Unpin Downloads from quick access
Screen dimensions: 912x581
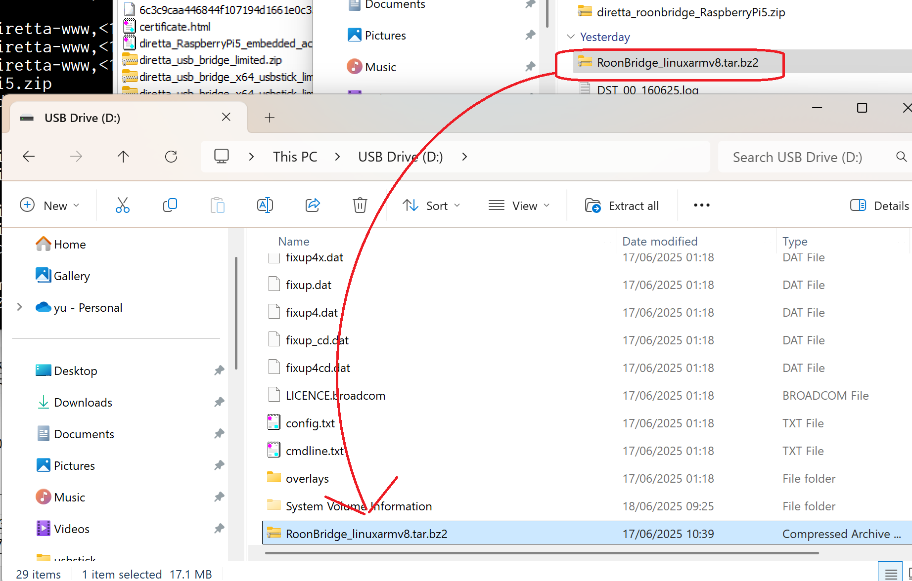(x=219, y=402)
